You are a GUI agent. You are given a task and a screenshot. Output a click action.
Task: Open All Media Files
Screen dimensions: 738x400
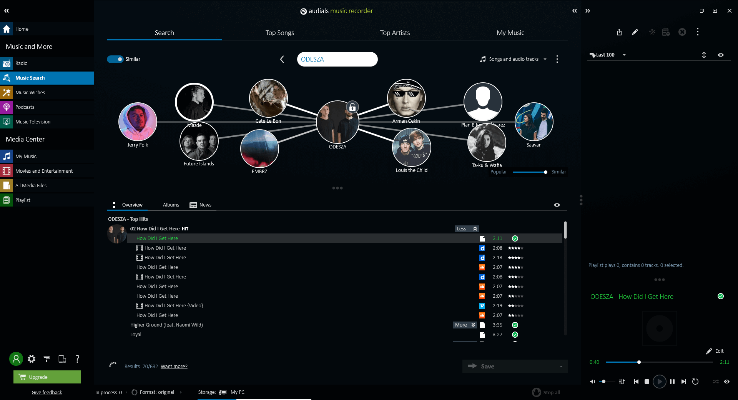tap(47, 185)
